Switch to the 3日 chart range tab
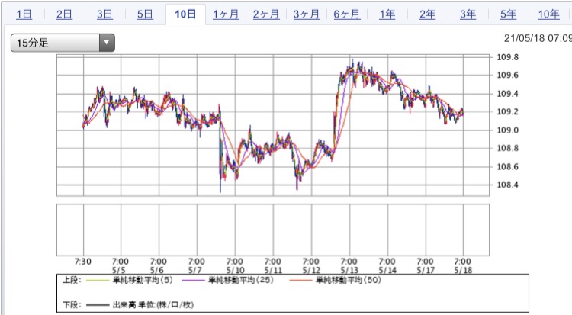572x315 pixels. [104, 14]
